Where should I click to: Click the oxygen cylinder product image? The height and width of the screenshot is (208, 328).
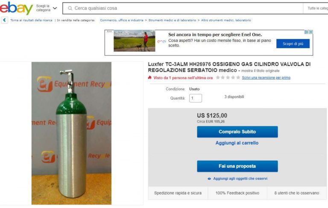[x=71, y=133]
